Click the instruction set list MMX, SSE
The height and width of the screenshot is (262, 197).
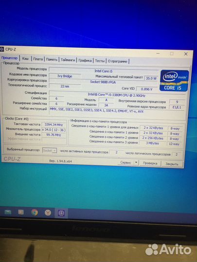[97, 111]
